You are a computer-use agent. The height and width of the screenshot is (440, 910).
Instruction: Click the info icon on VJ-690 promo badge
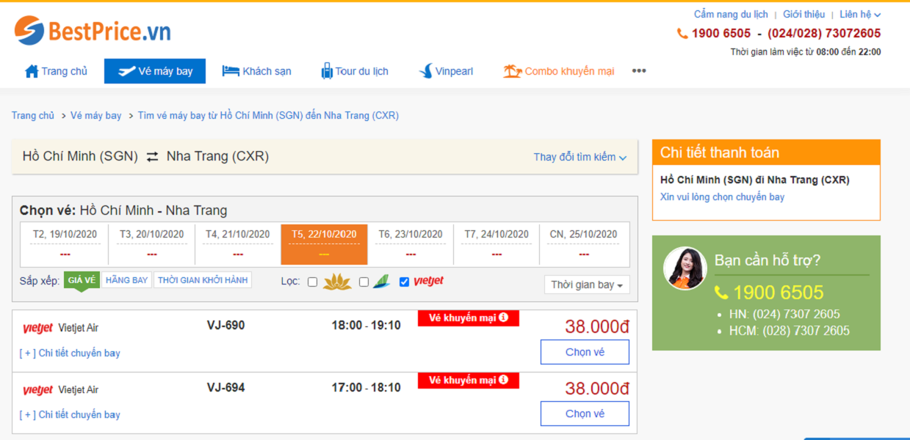click(503, 318)
